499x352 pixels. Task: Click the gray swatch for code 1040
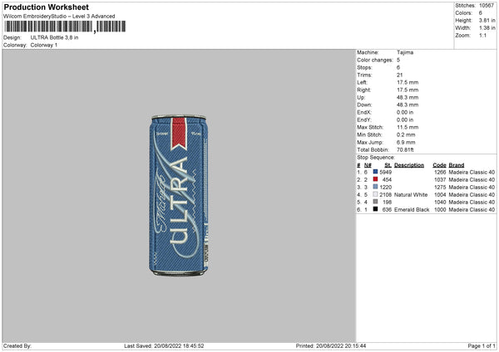tap(375, 202)
